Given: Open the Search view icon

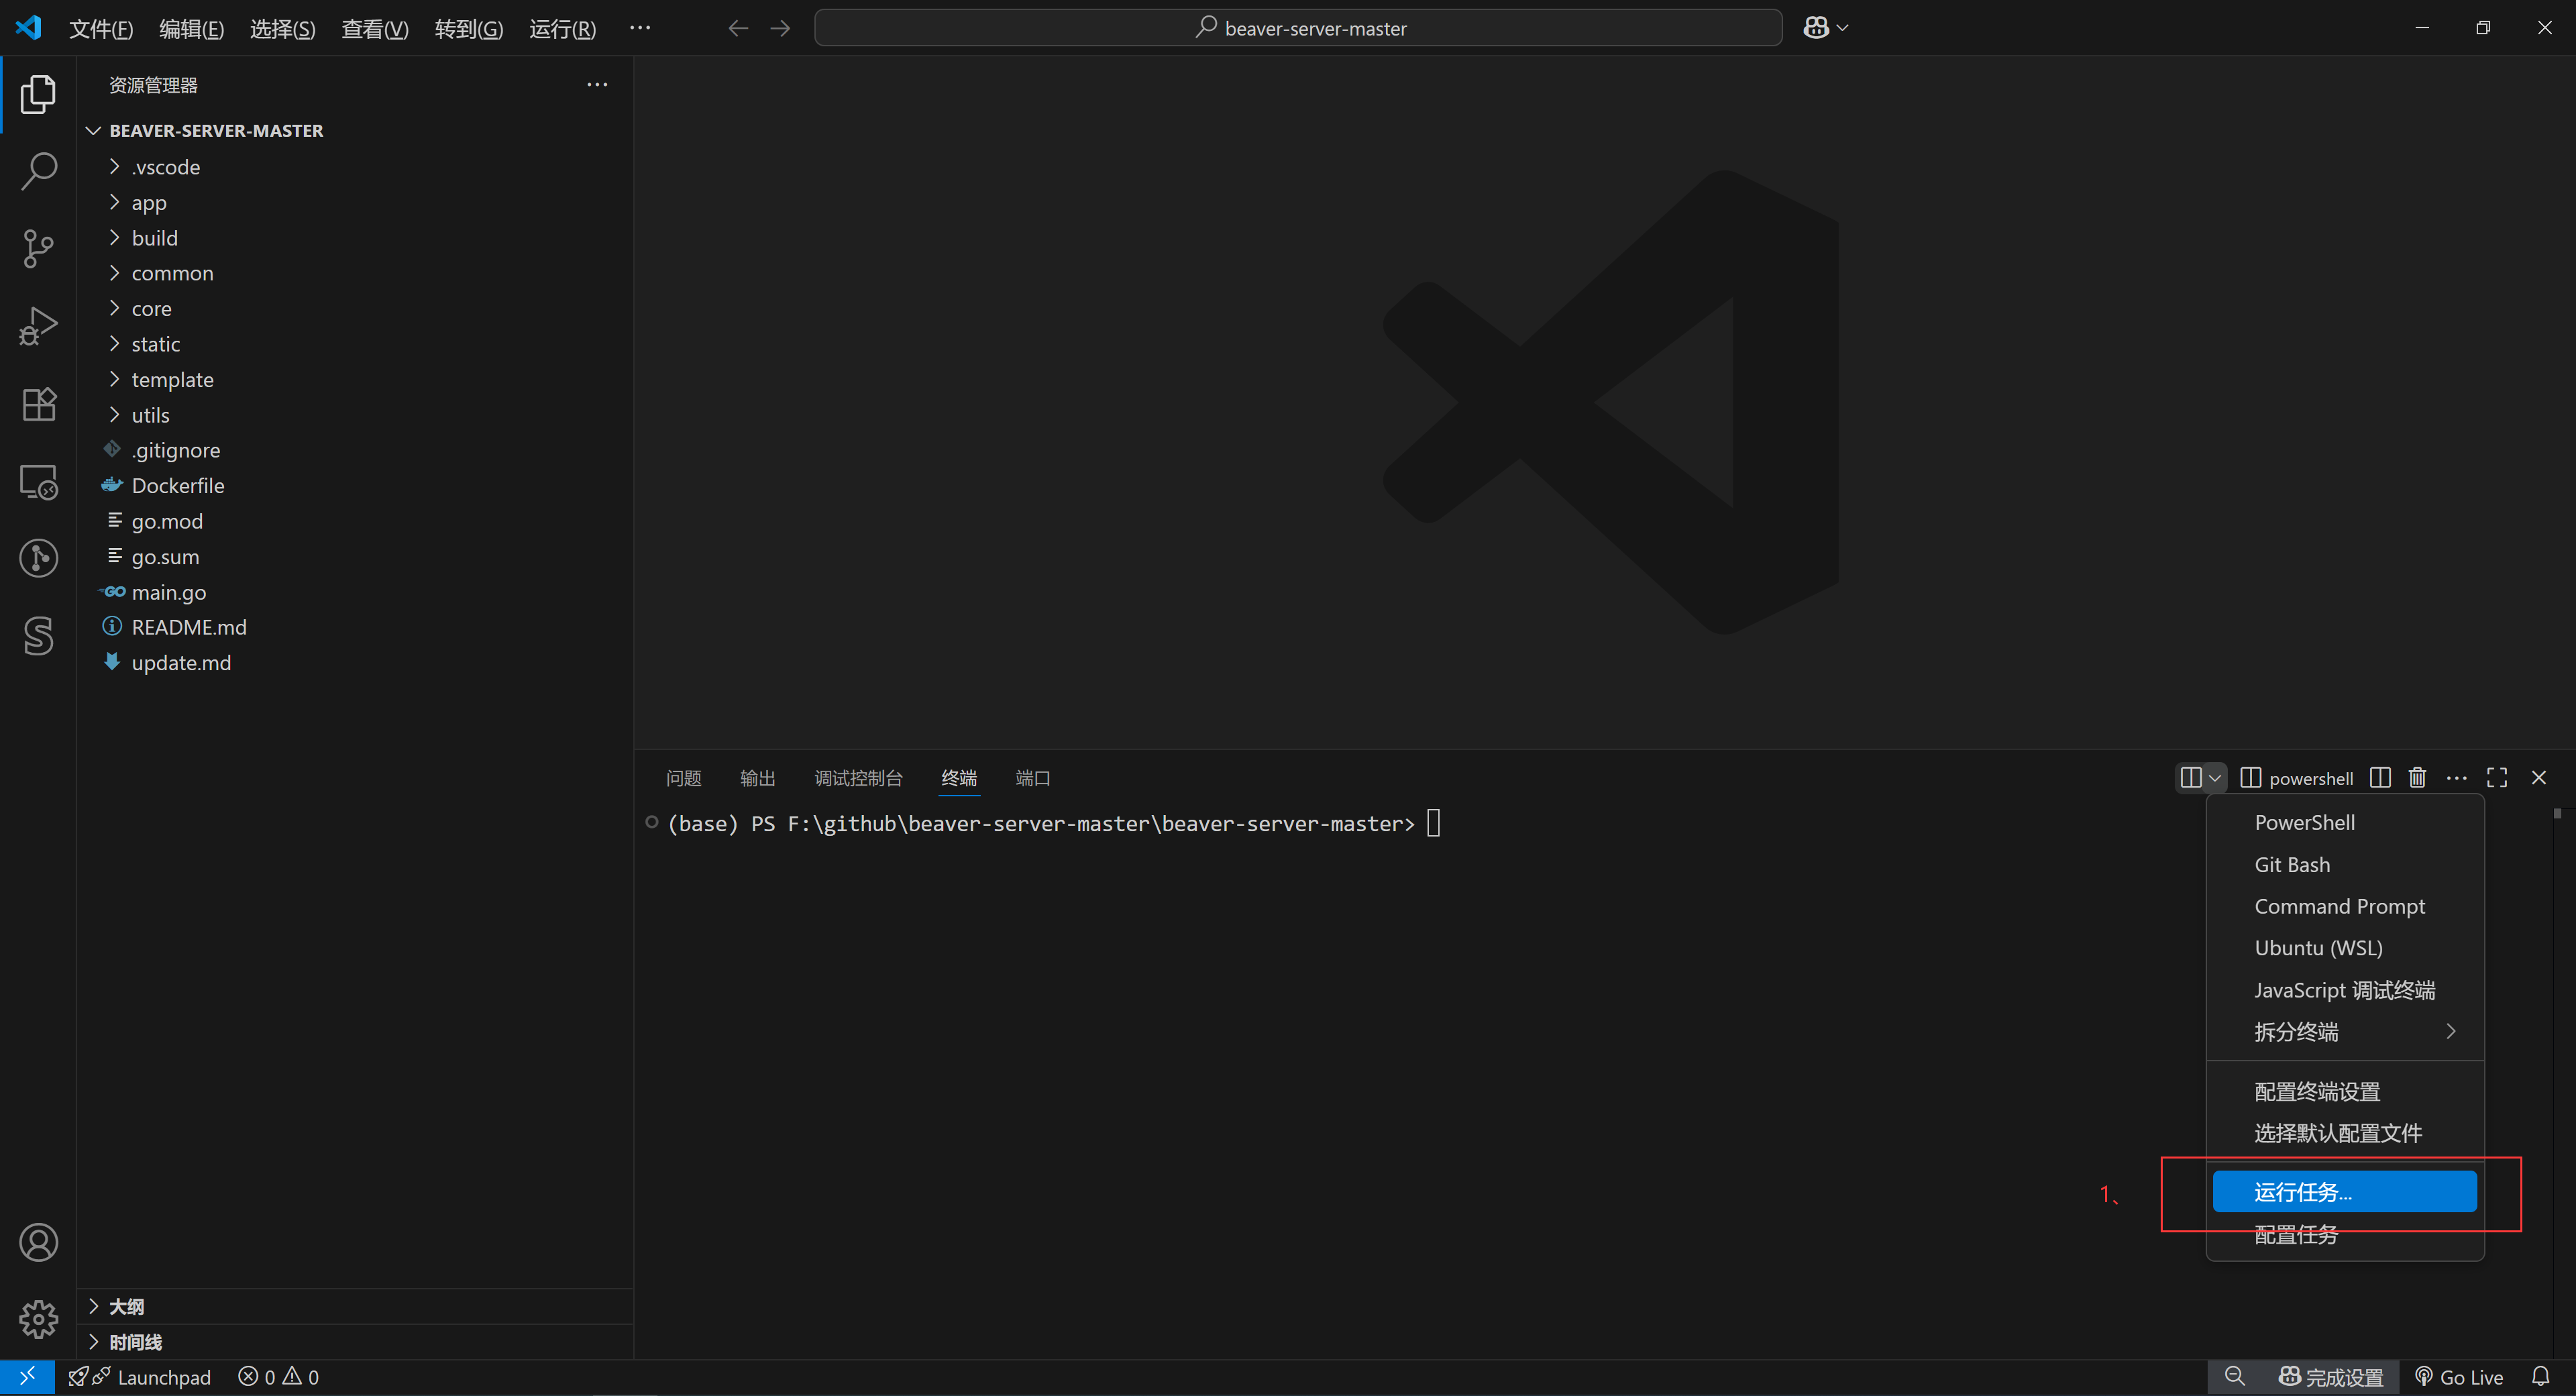Looking at the screenshot, I should [x=38, y=171].
